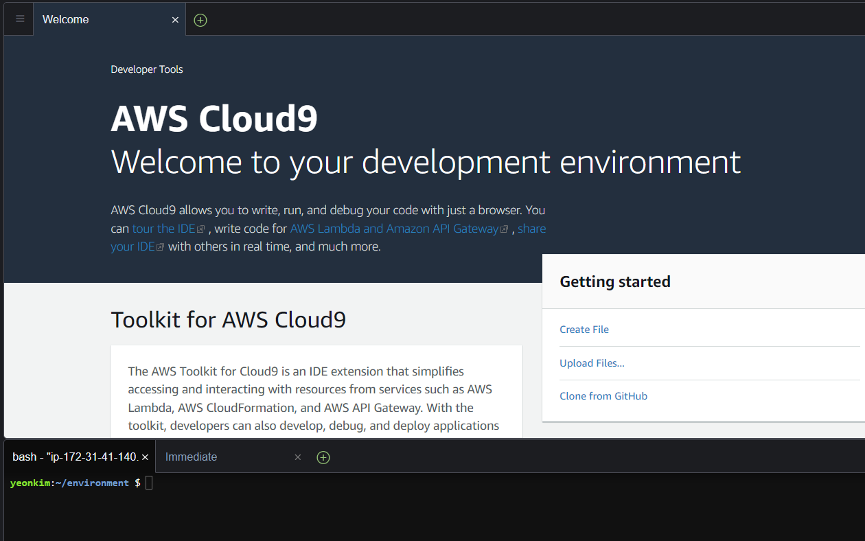Click Create File in Getting started
Viewport: 865px width, 541px height.
(584, 330)
